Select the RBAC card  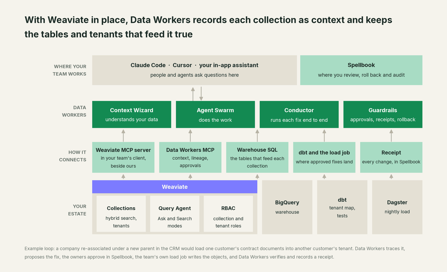[x=228, y=214]
